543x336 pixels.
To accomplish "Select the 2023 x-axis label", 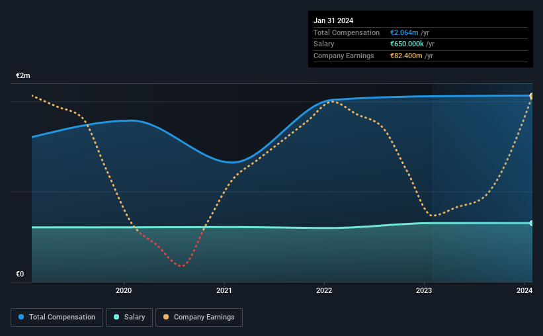I will (x=424, y=290).
